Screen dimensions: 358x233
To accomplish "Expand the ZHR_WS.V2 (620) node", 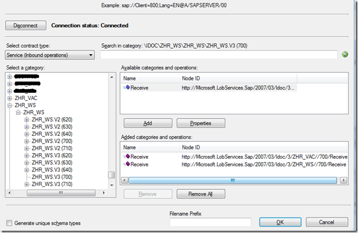I will point(27,120).
